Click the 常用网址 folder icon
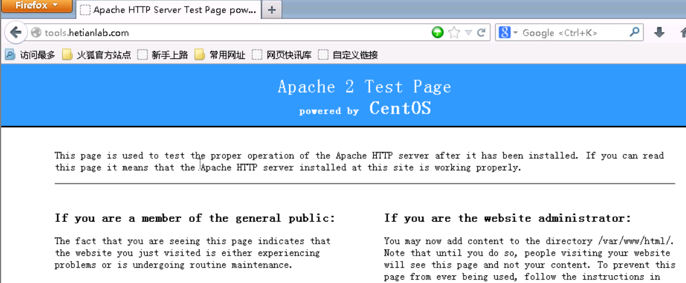The image size is (686, 283). (199, 55)
